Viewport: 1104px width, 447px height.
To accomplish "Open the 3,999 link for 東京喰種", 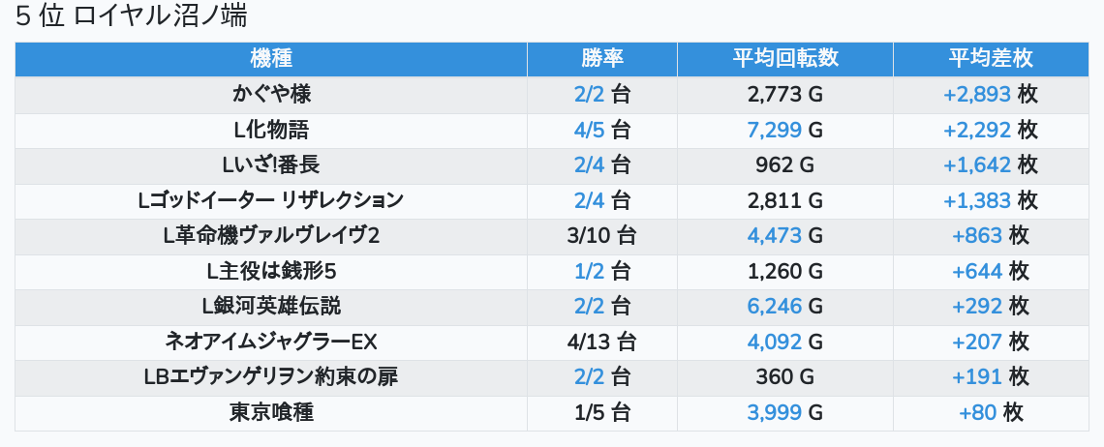I will 775,412.
